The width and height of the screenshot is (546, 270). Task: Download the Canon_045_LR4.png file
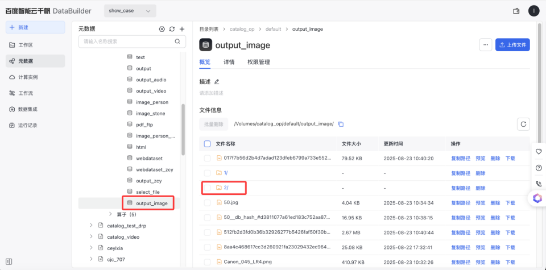tap(510, 261)
